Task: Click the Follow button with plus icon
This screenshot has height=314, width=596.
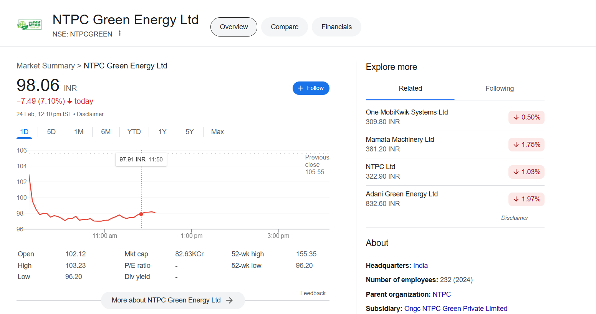Action: click(x=311, y=88)
